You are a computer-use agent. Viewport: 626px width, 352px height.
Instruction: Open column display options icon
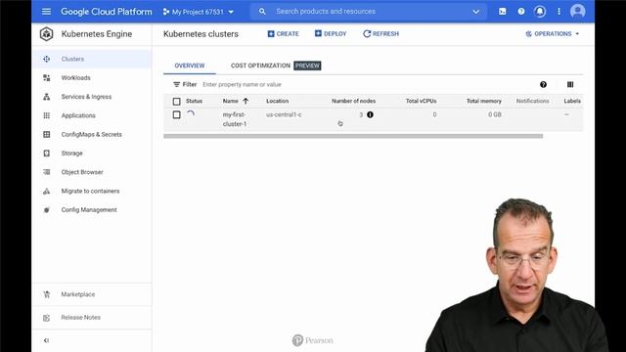(570, 85)
